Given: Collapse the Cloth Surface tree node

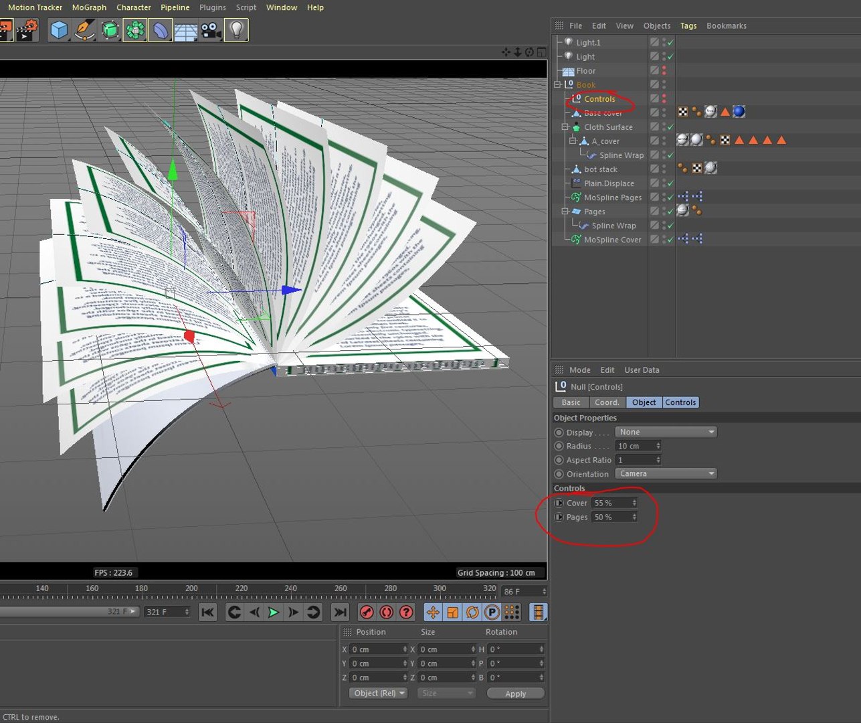Looking at the screenshot, I should [565, 127].
